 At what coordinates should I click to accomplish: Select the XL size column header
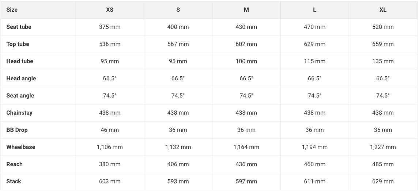[x=383, y=10]
